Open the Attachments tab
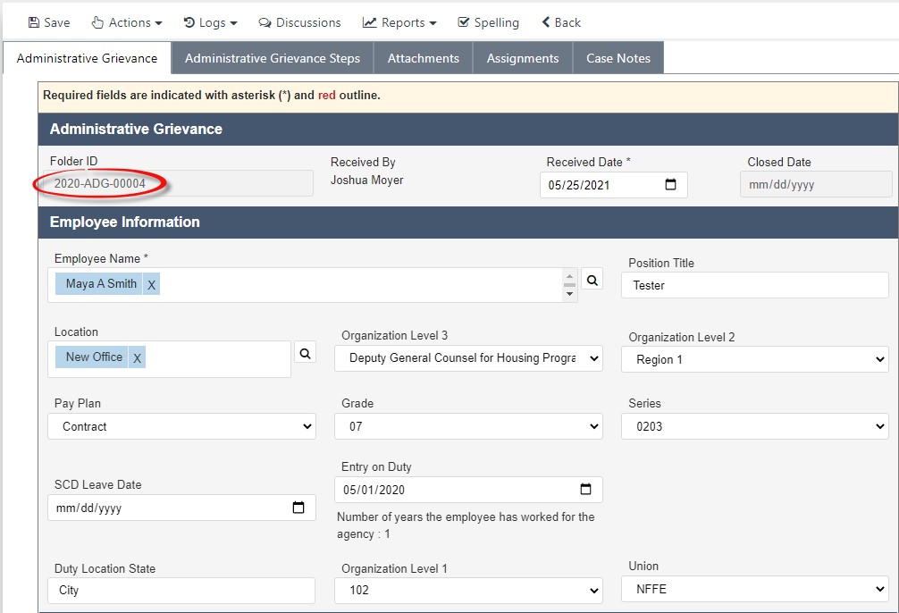The width and height of the screenshot is (899, 613). click(x=423, y=58)
